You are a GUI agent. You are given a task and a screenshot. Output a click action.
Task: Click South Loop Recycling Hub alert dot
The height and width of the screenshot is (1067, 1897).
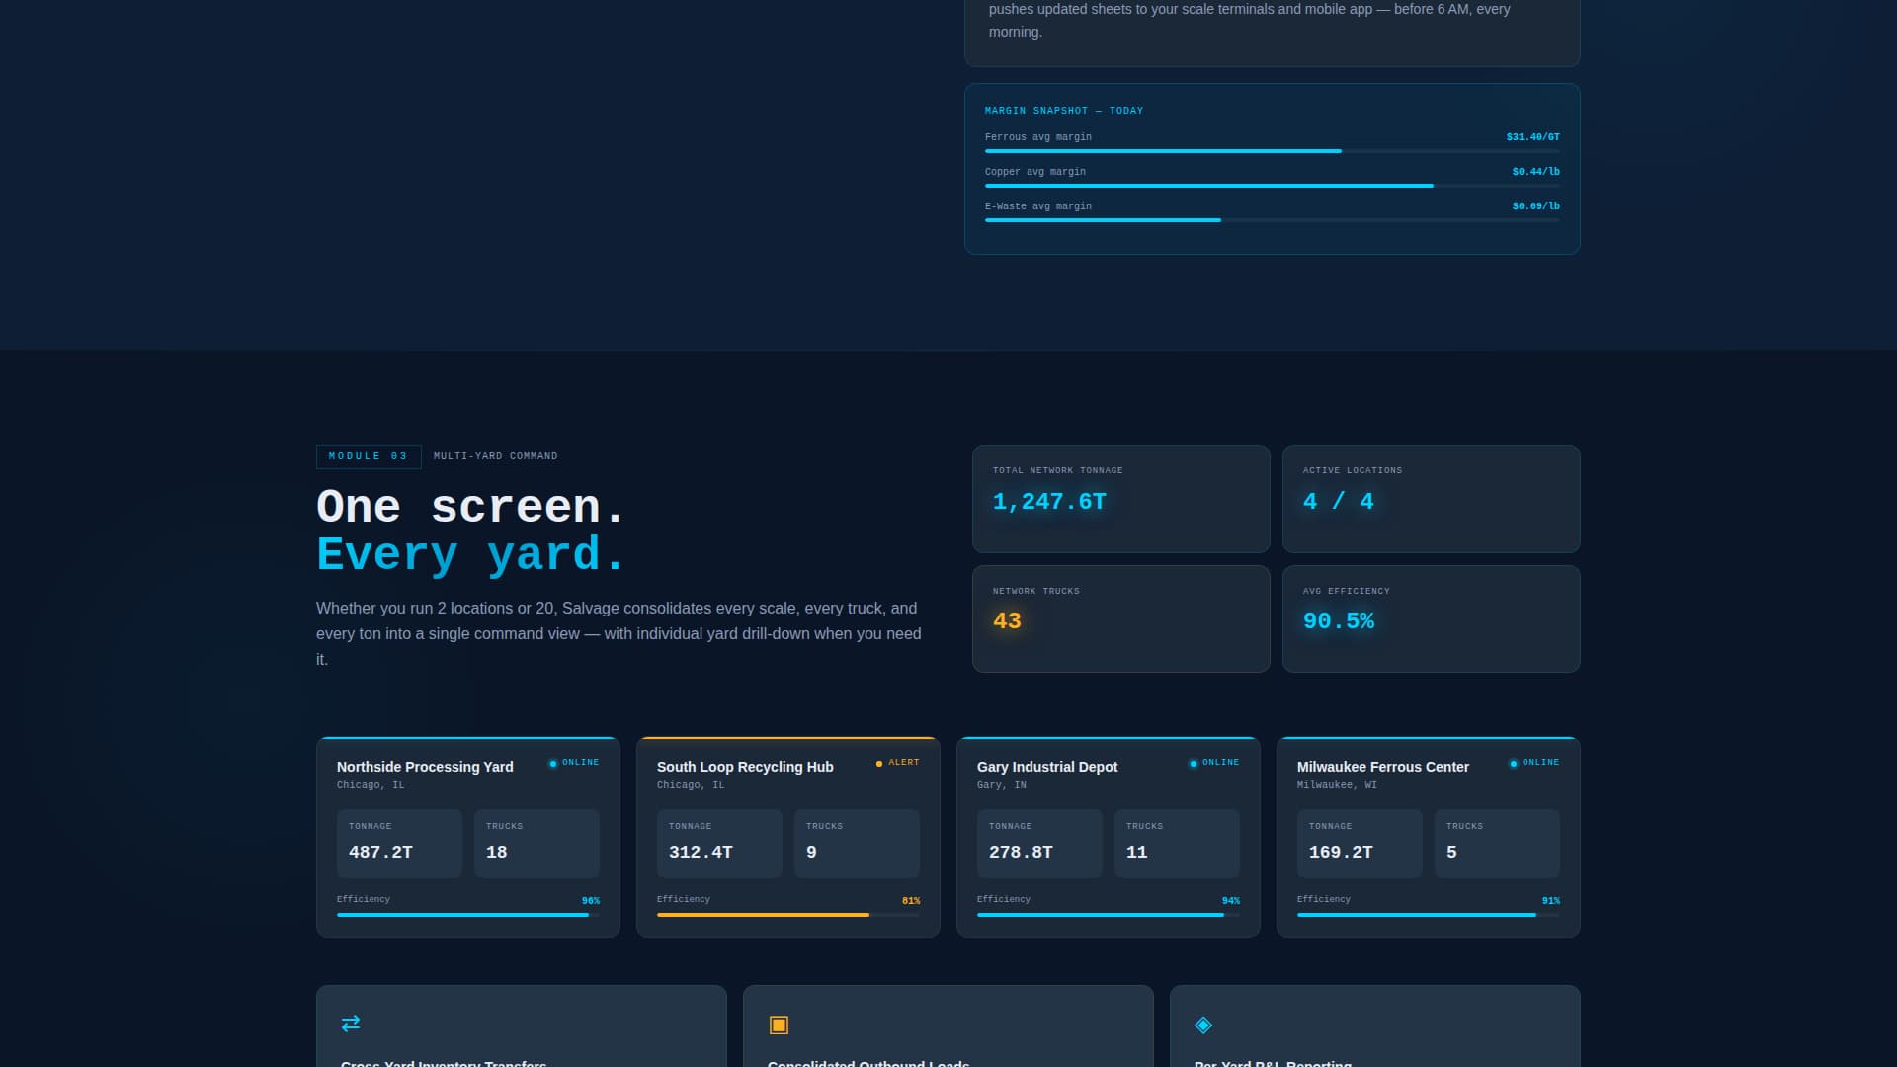[x=879, y=763]
